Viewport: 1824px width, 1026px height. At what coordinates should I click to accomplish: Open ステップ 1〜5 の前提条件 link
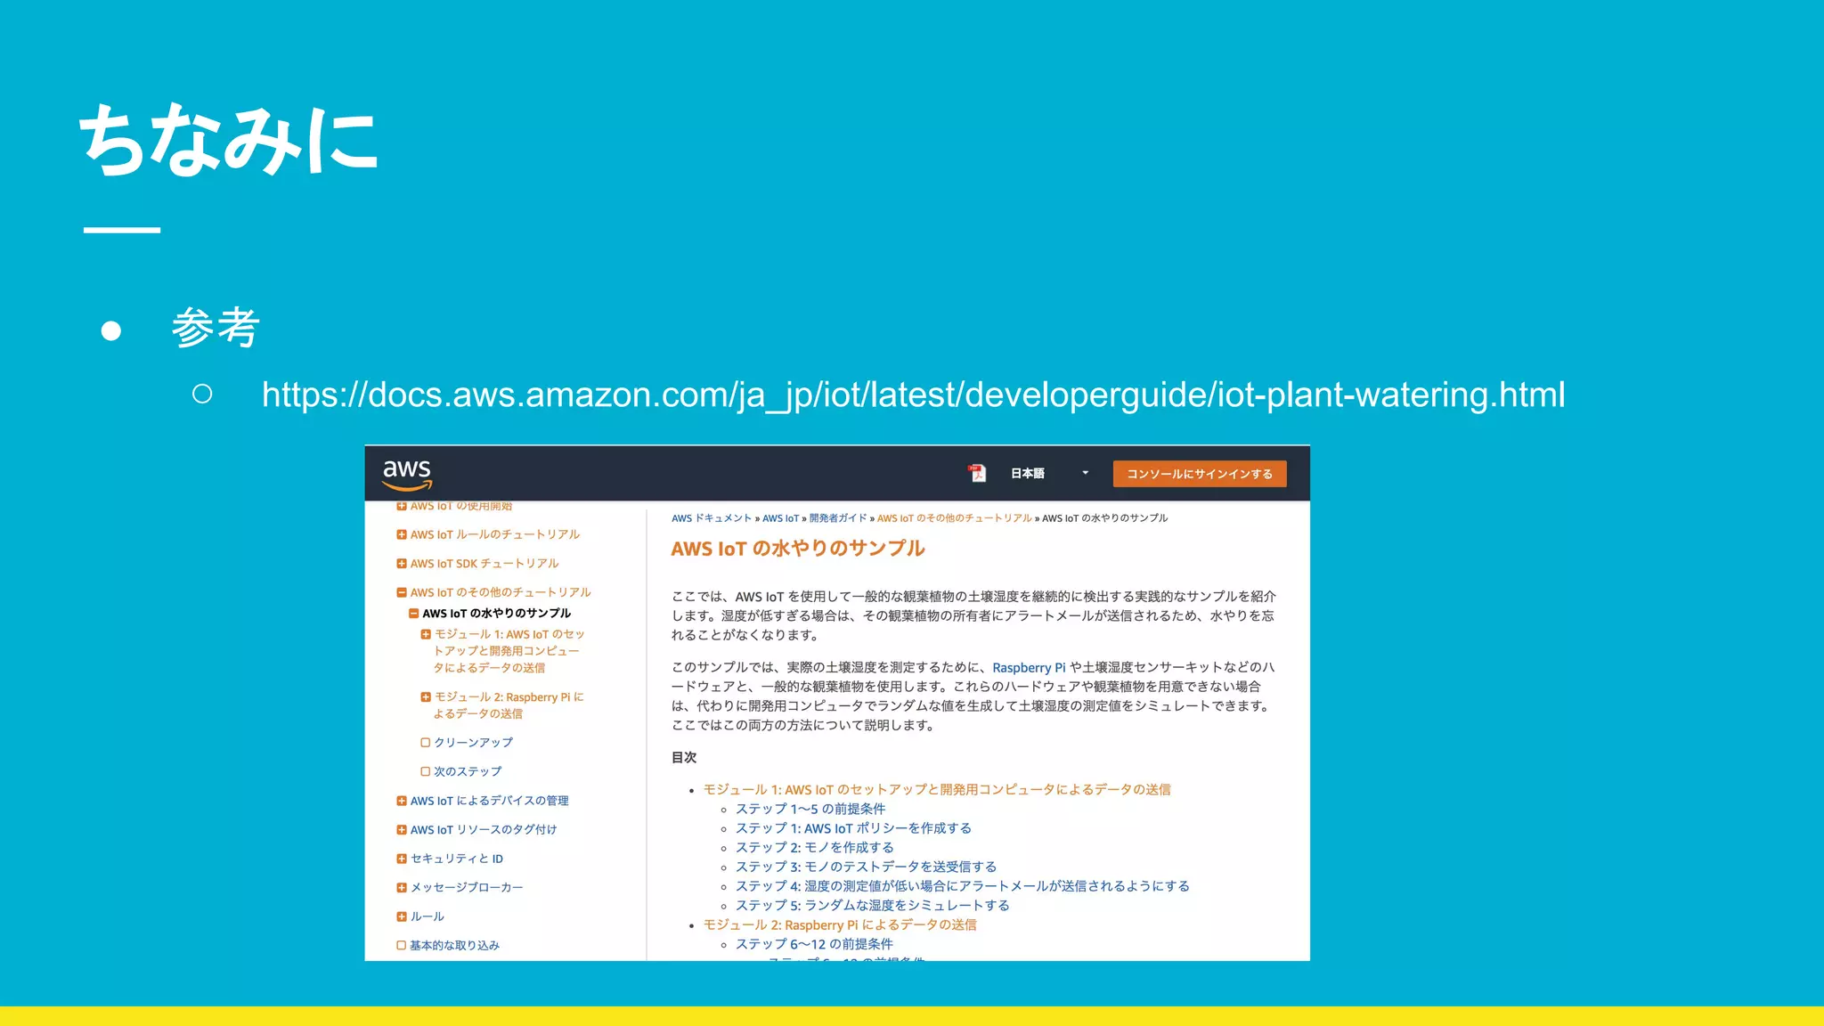point(810,809)
